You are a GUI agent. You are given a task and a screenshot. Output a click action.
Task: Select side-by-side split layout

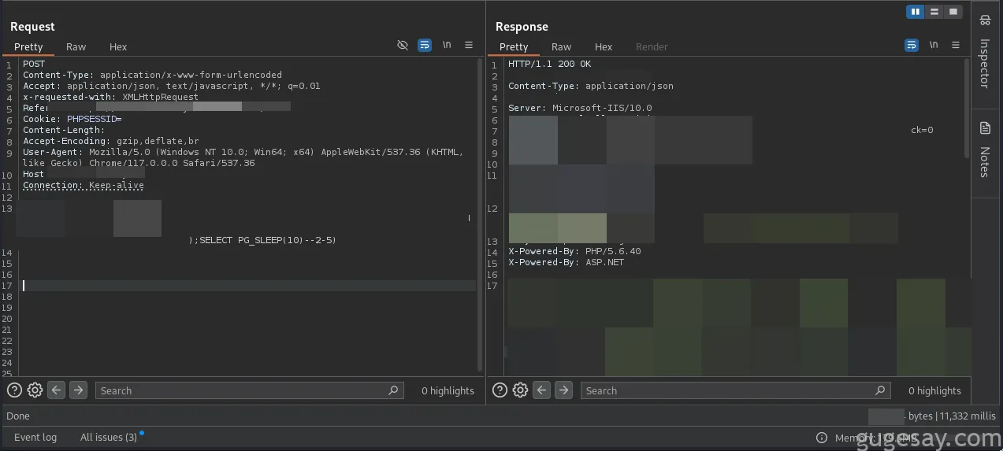[x=916, y=12]
